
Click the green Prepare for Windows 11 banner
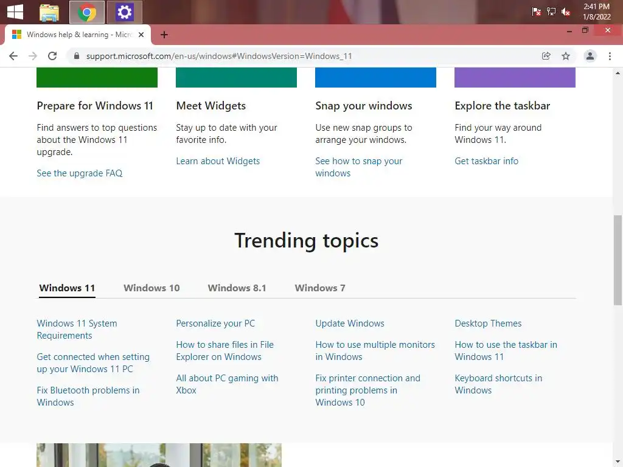pyautogui.click(x=97, y=77)
